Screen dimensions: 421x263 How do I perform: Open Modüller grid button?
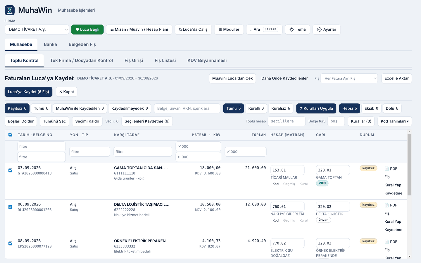pos(229,30)
